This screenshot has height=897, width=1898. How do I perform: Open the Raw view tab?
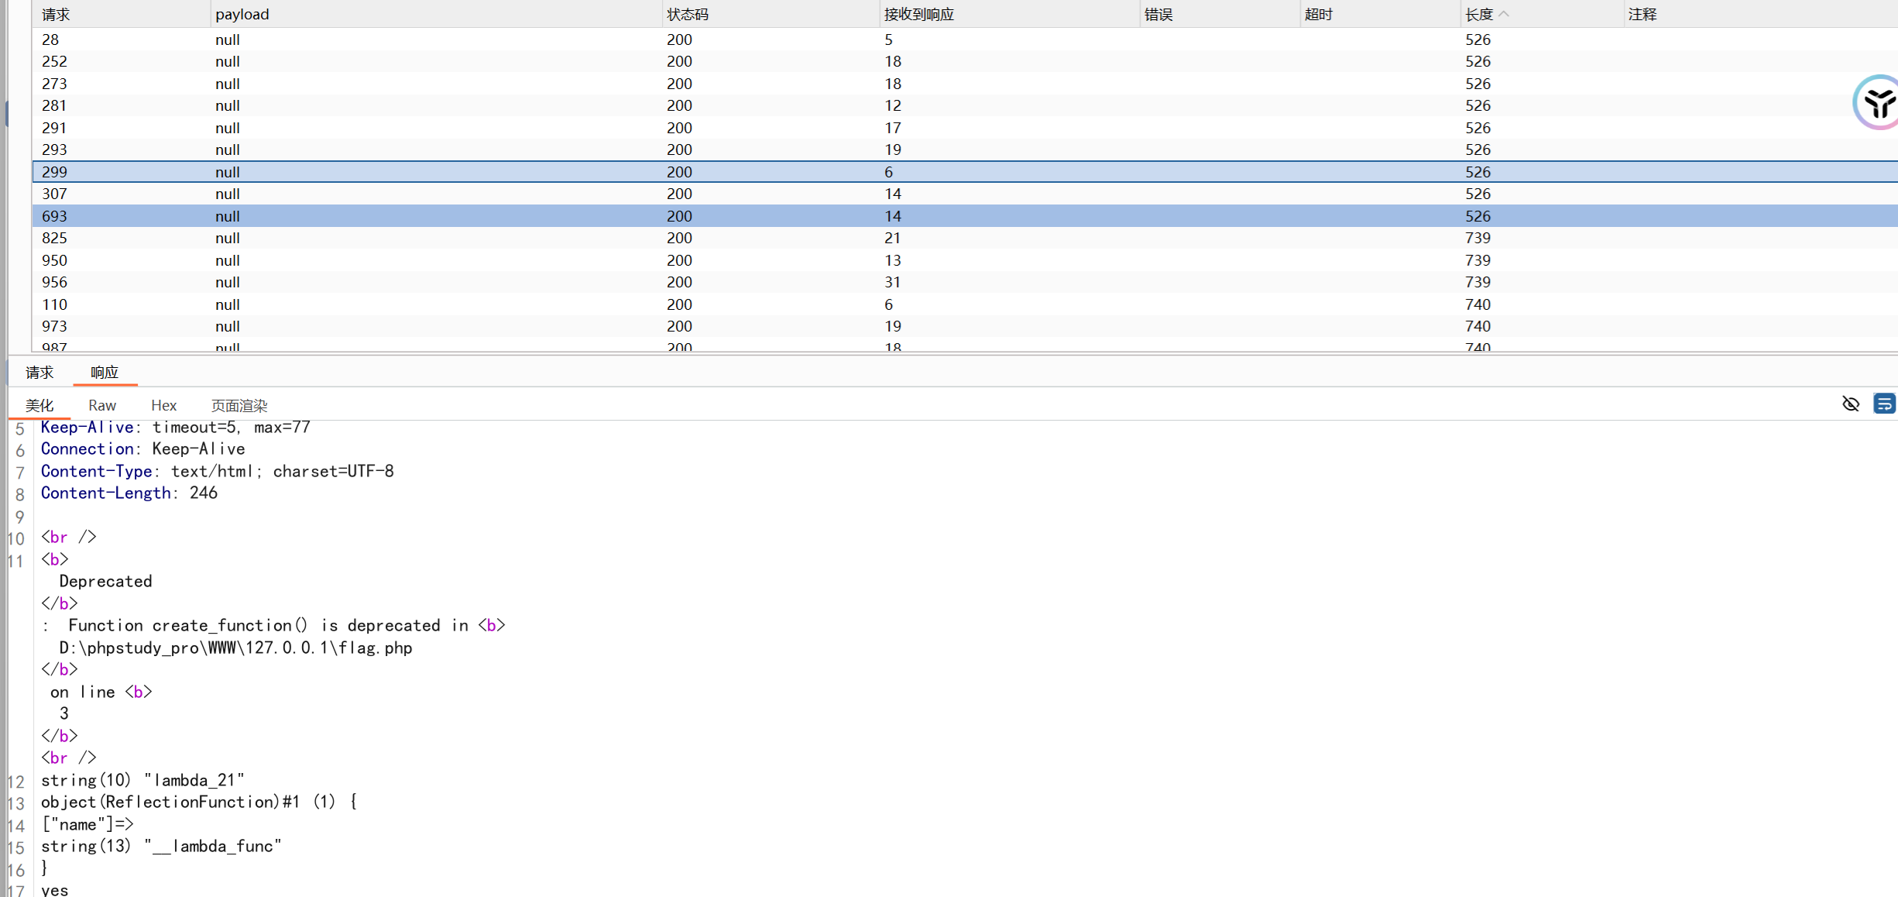tap(102, 405)
